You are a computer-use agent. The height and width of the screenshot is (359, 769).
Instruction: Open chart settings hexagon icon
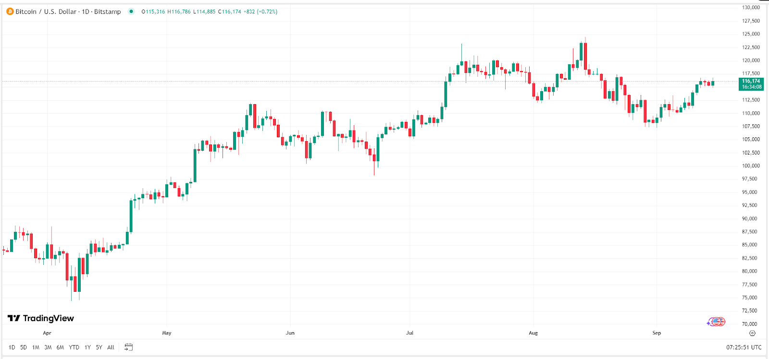pyautogui.click(x=753, y=333)
